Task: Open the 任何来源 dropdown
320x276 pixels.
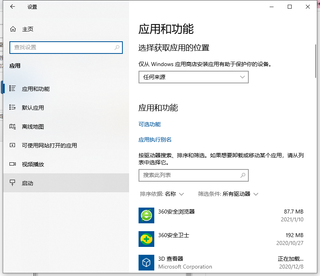Action: tap(194, 77)
